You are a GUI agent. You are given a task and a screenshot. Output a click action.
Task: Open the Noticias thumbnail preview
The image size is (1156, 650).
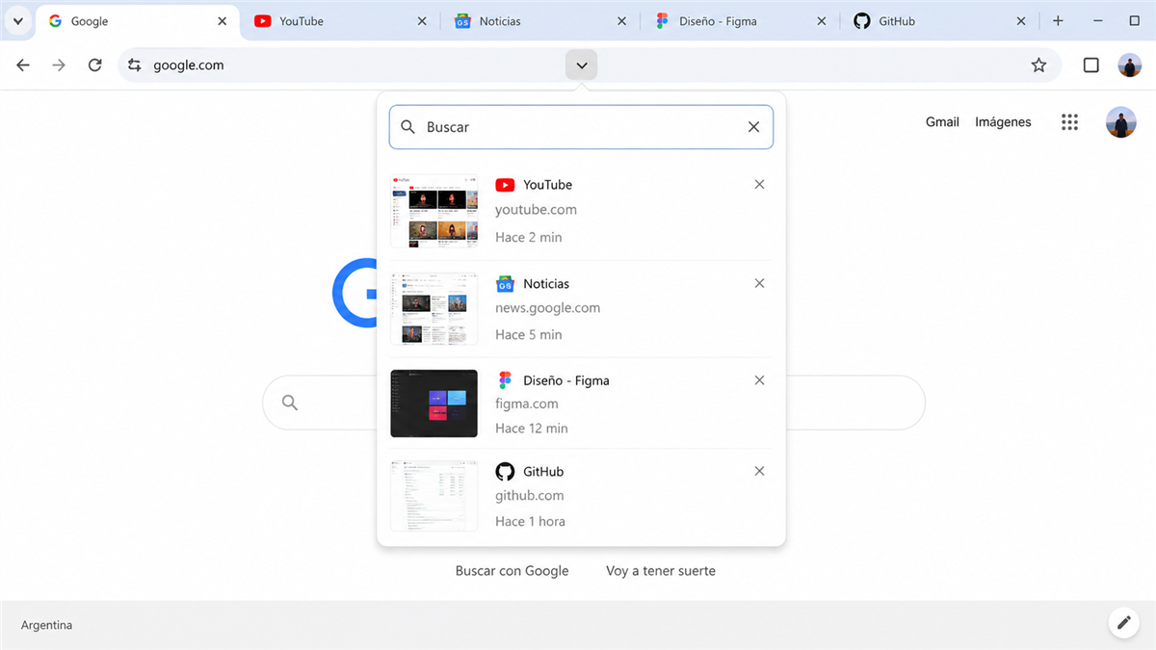point(434,309)
